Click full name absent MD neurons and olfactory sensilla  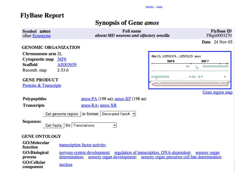pos(132,35)
